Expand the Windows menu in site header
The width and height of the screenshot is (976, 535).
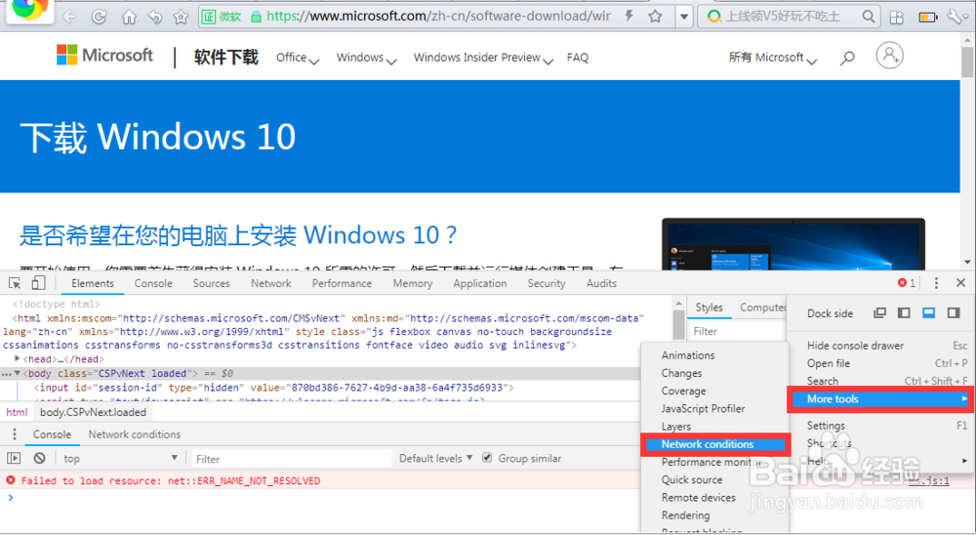(366, 58)
